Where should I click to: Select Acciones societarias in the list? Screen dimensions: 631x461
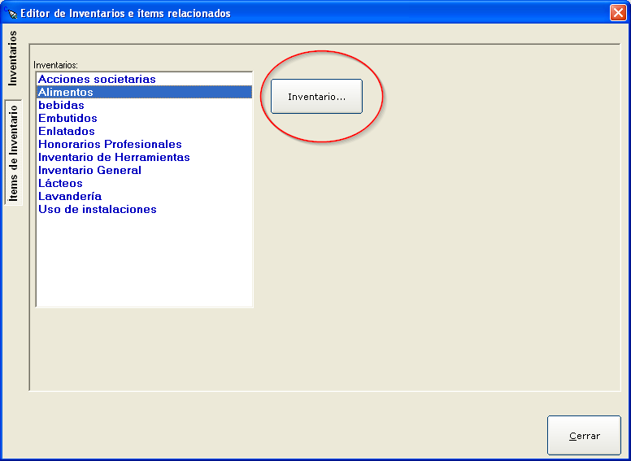coord(144,79)
